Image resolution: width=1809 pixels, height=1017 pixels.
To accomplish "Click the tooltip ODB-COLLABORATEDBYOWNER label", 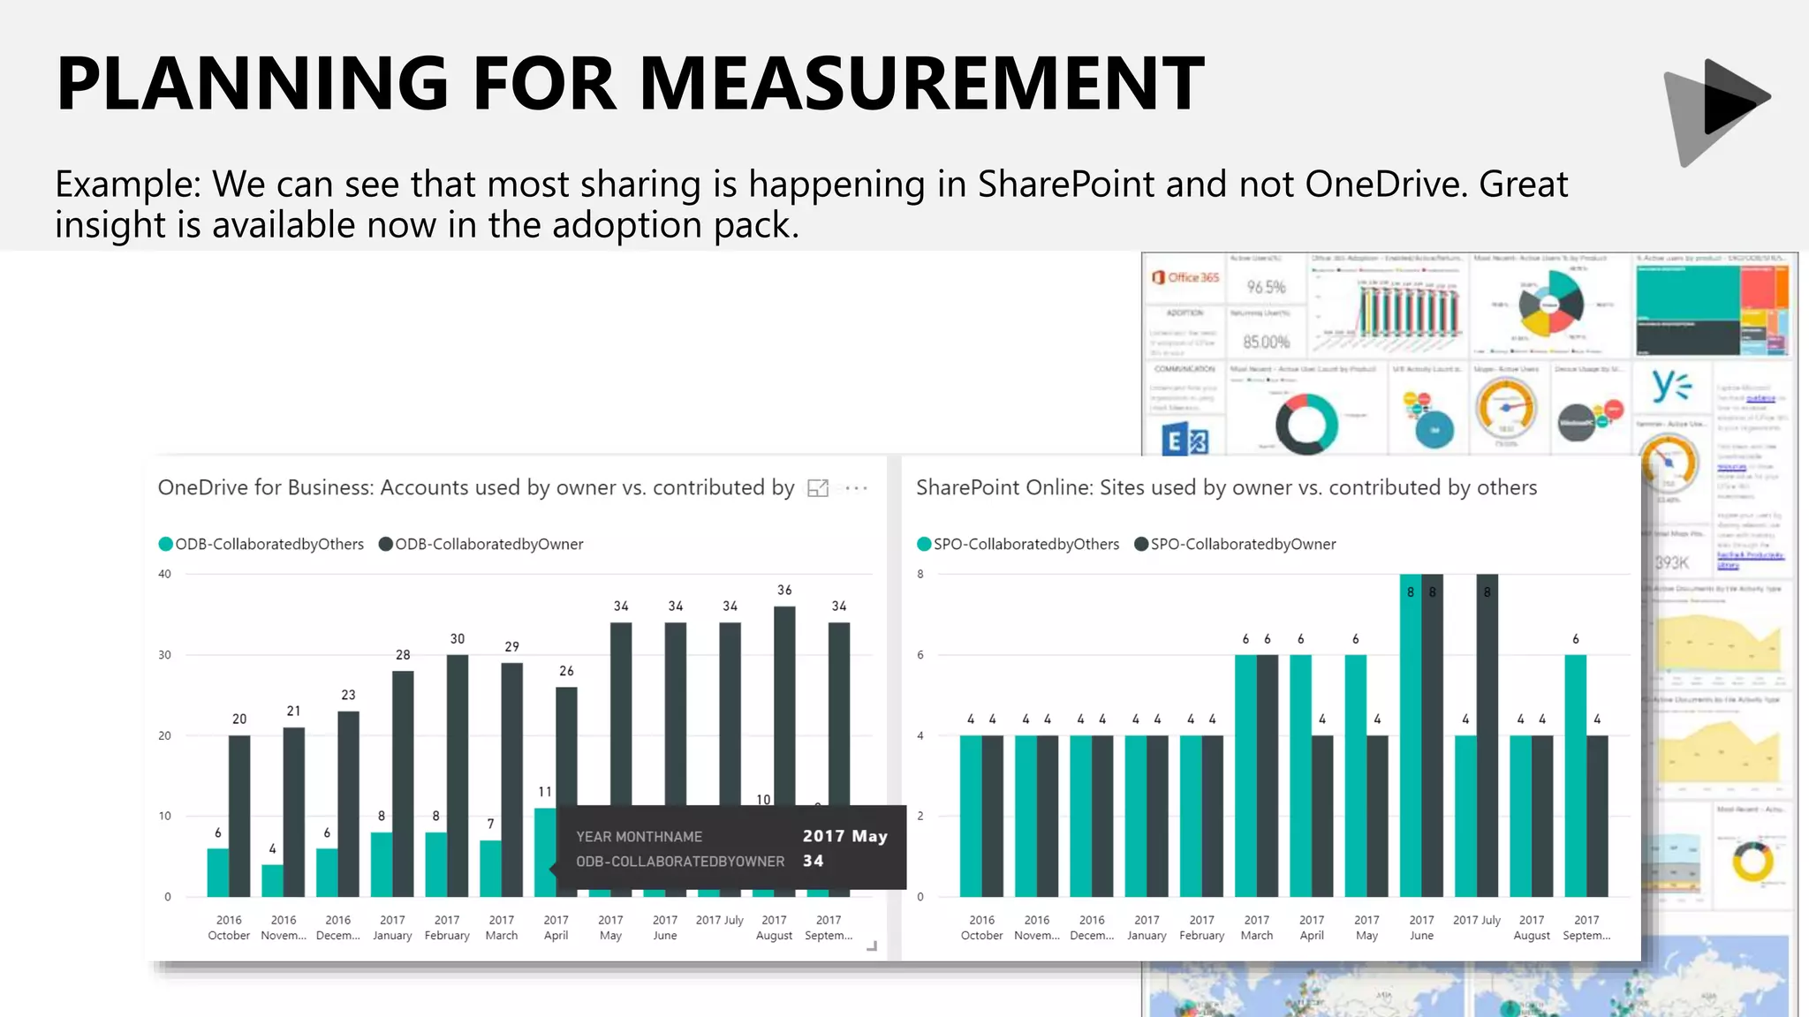I will pos(680,861).
